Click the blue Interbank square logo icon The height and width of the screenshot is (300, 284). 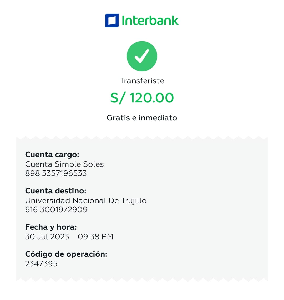click(x=112, y=20)
